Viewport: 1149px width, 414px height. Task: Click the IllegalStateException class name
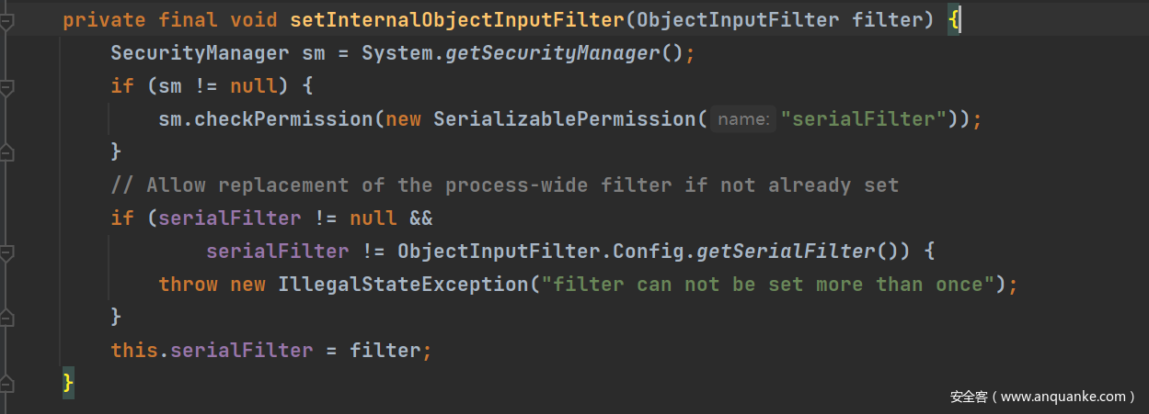[x=403, y=285]
